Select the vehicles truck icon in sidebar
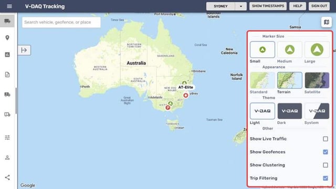336x189 pixels. (x=7, y=21)
